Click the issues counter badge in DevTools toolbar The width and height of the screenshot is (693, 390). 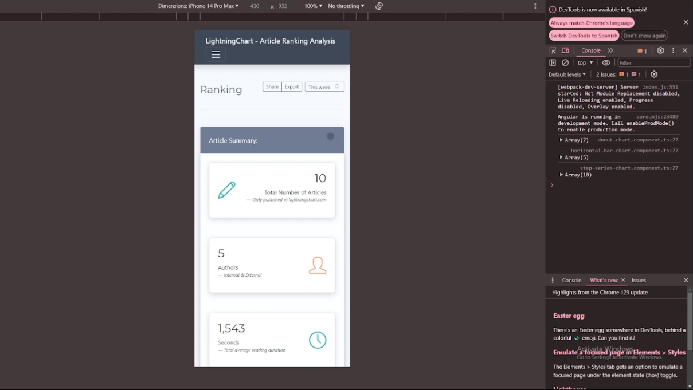[x=643, y=50]
